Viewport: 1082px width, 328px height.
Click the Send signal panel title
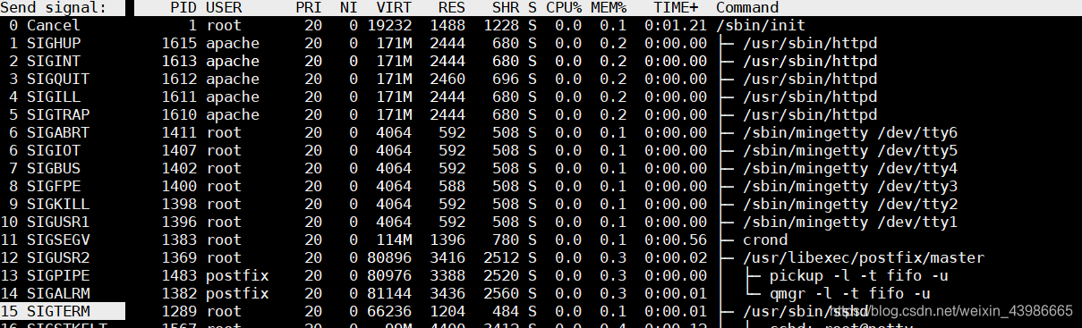[x=54, y=8]
